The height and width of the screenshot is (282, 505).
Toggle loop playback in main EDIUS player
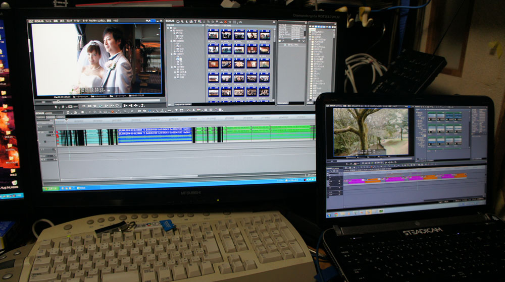(x=117, y=106)
